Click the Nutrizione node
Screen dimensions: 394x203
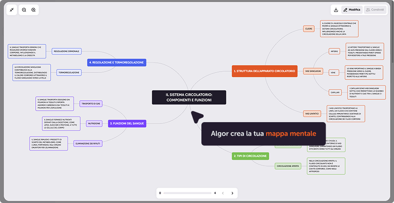click(x=94, y=123)
